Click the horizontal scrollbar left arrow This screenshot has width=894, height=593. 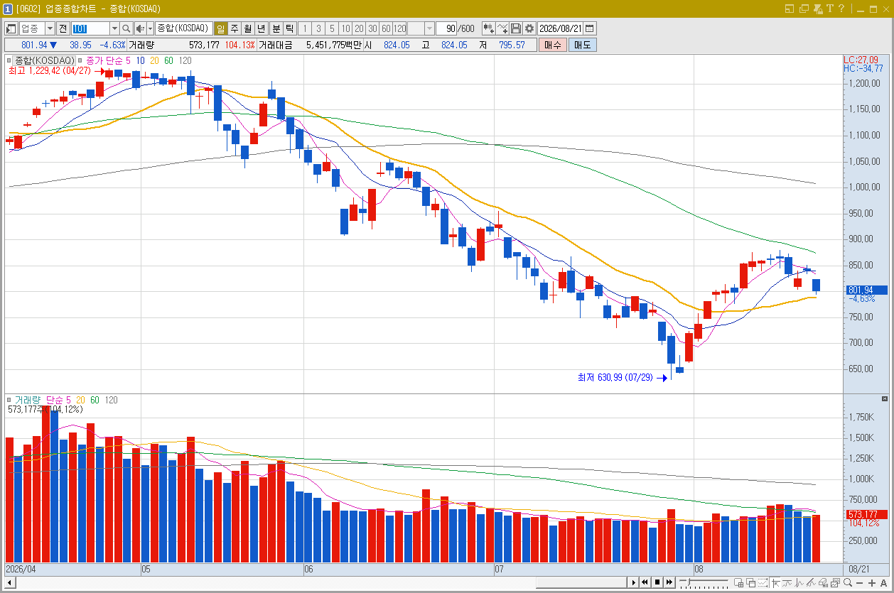click(x=10, y=582)
